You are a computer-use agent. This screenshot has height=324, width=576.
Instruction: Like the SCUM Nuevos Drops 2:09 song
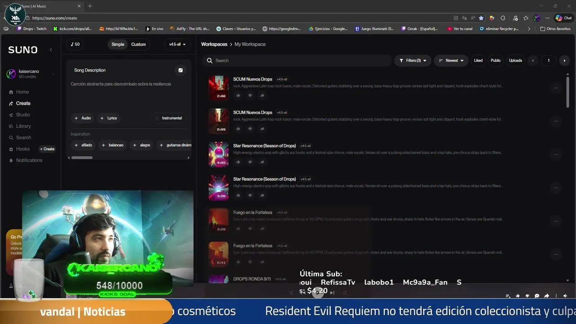[x=238, y=129]
